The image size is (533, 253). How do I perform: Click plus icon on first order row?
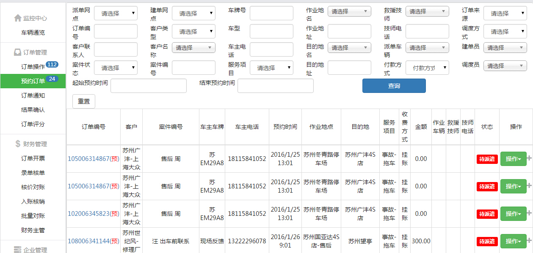click(529, 158)
